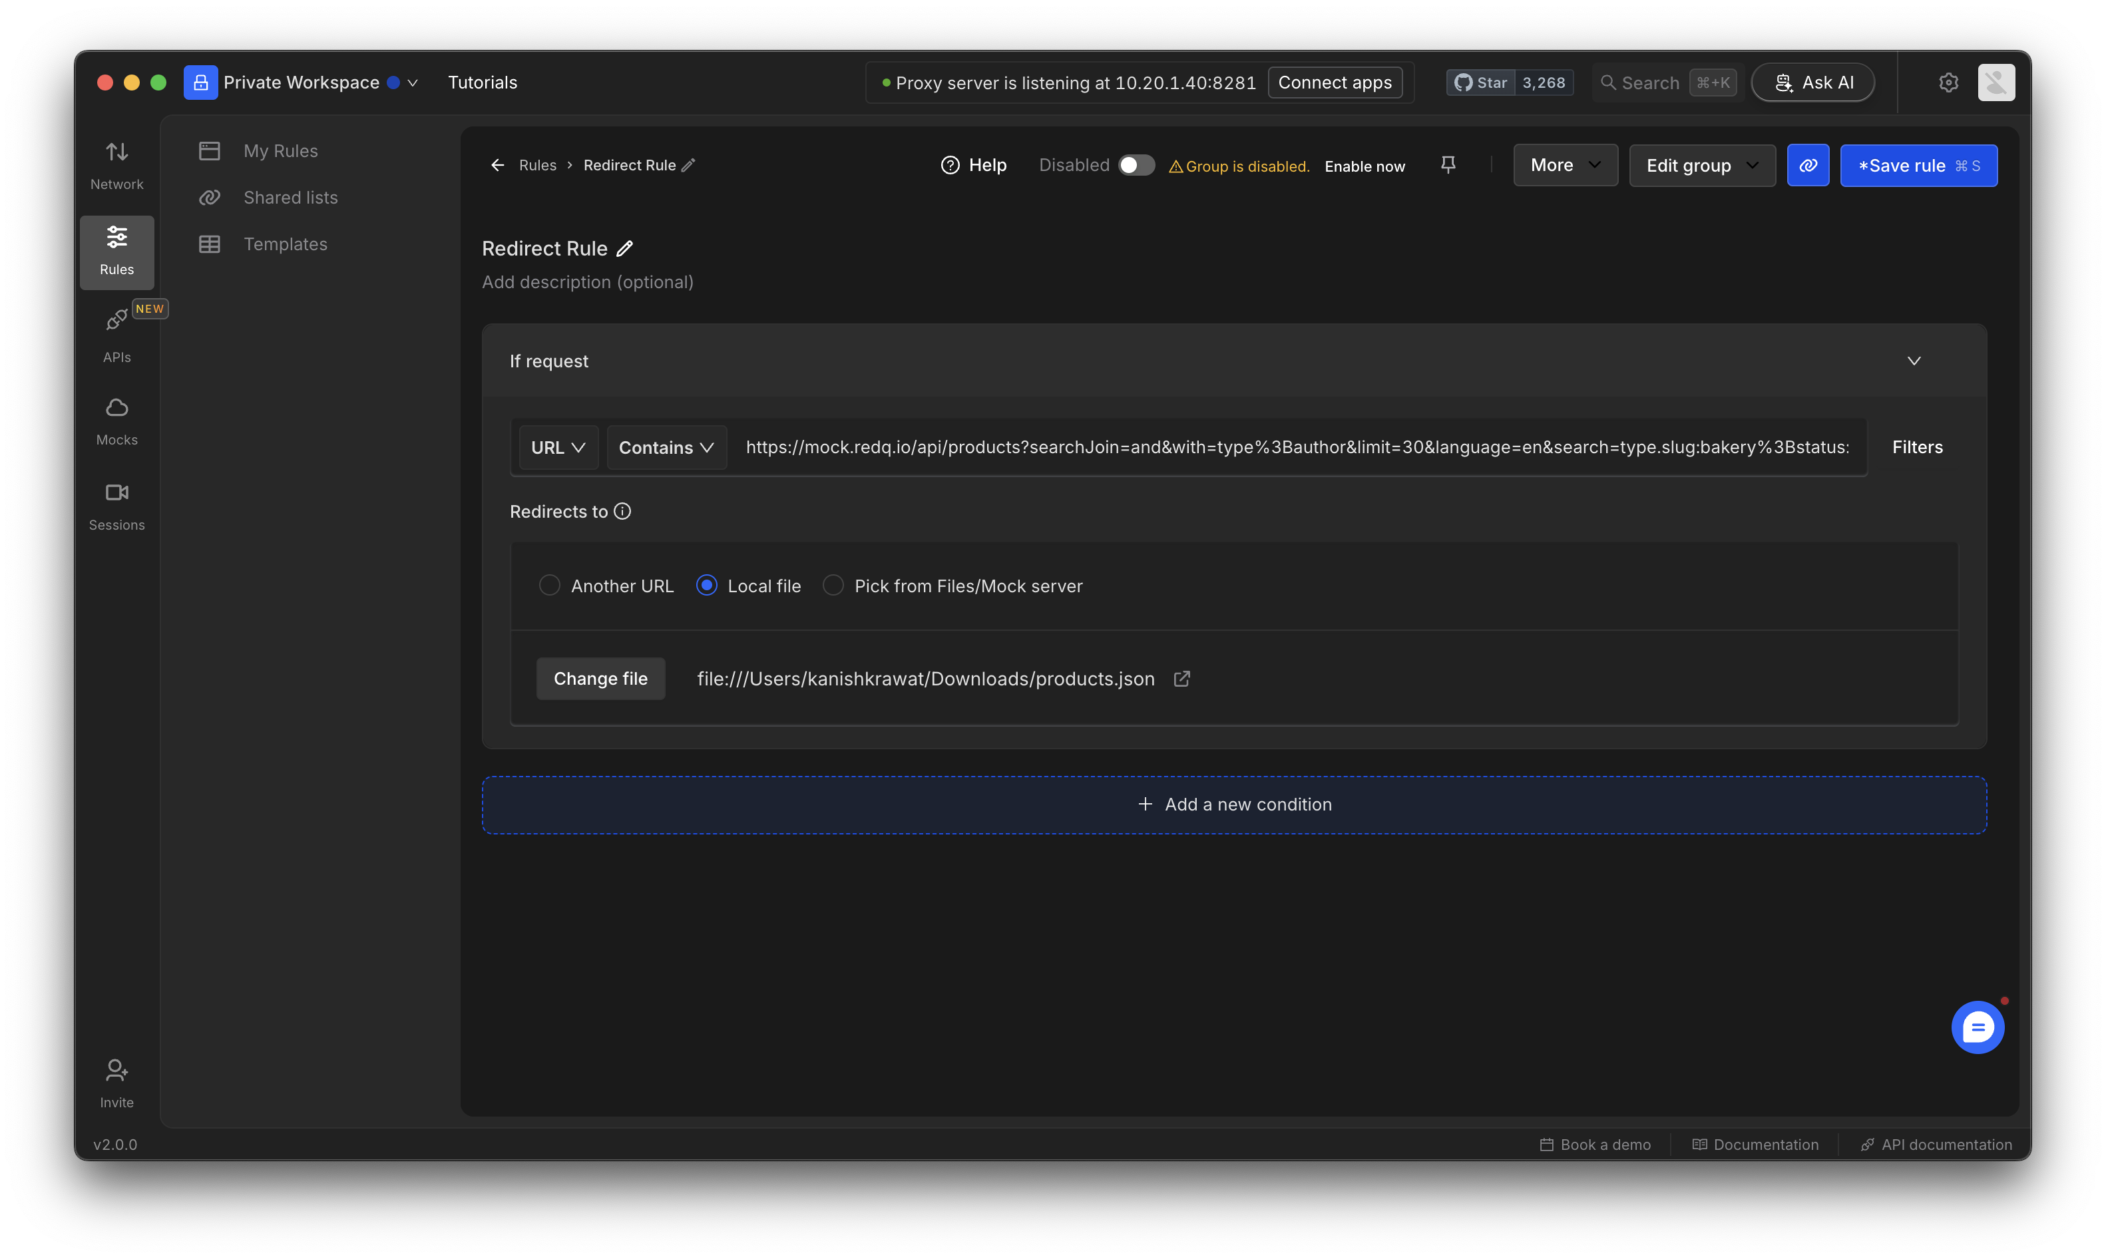Open the settings gear in the top bar
The image size is (2106, 1259).
(x=1948, y=81)
